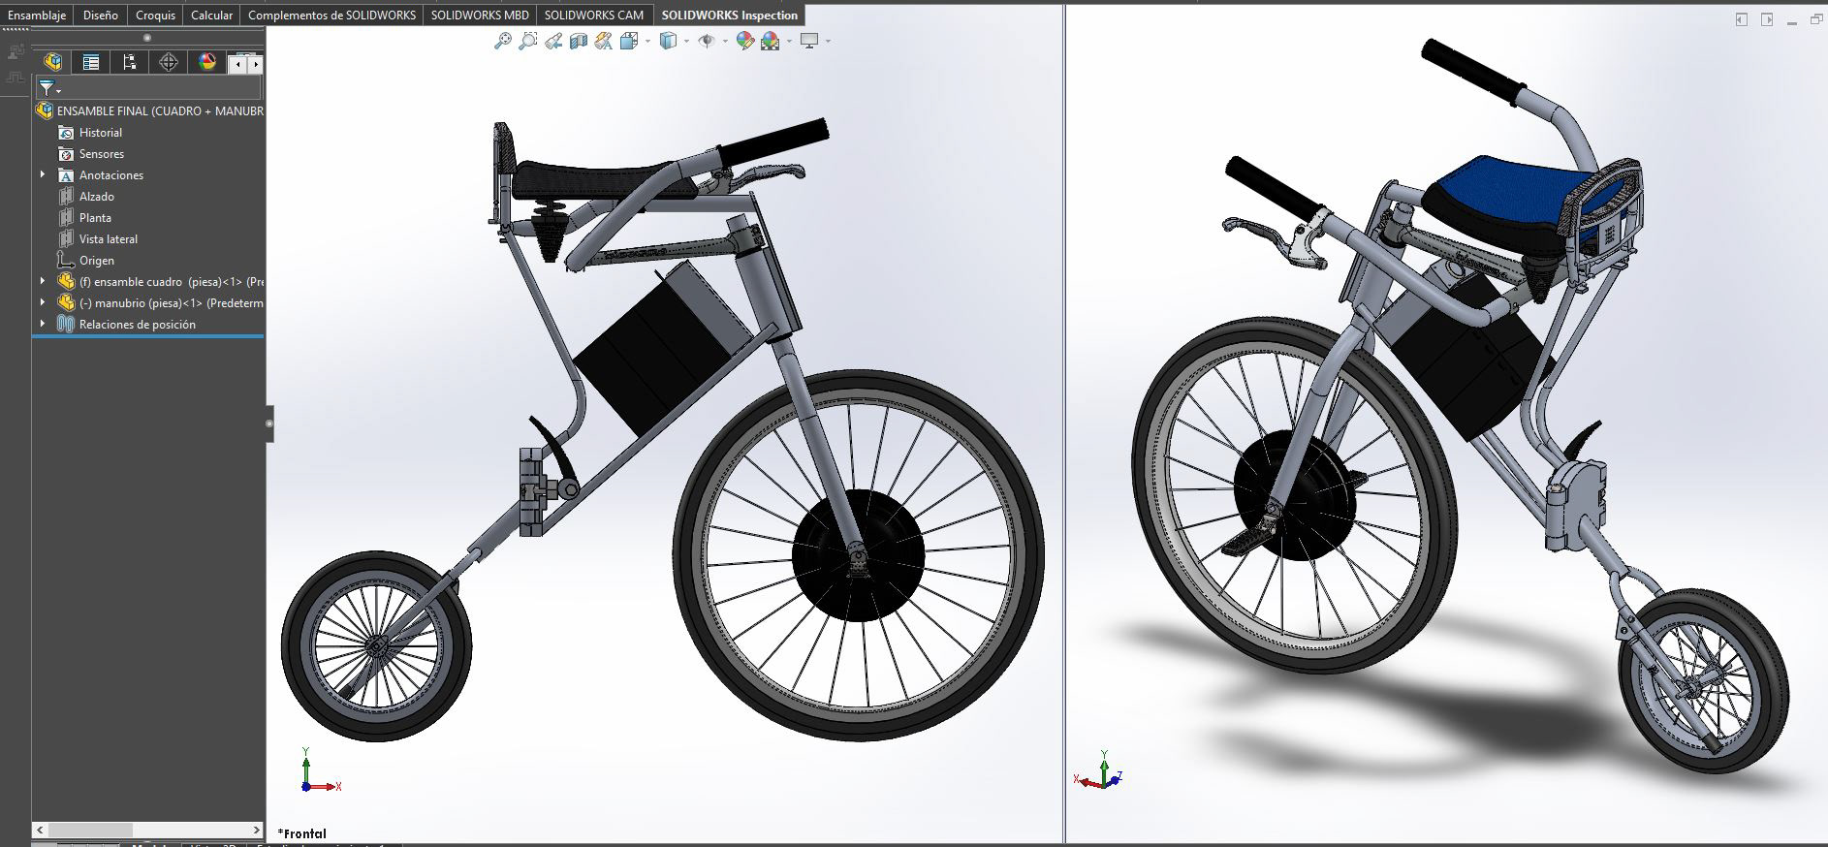This screenshot has height=847, width=1828.
Task: Expand the manubrio component node
Action: 43,303
